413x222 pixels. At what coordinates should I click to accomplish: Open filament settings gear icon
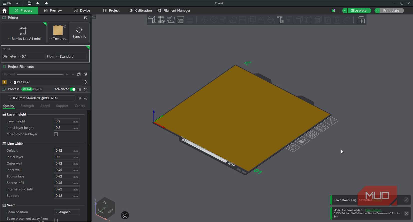[85, 74]
